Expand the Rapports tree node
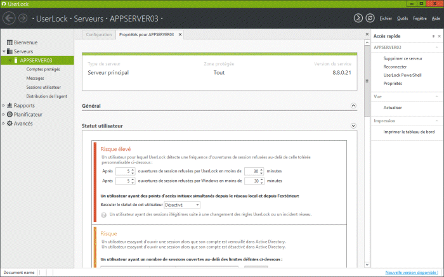 4,105
